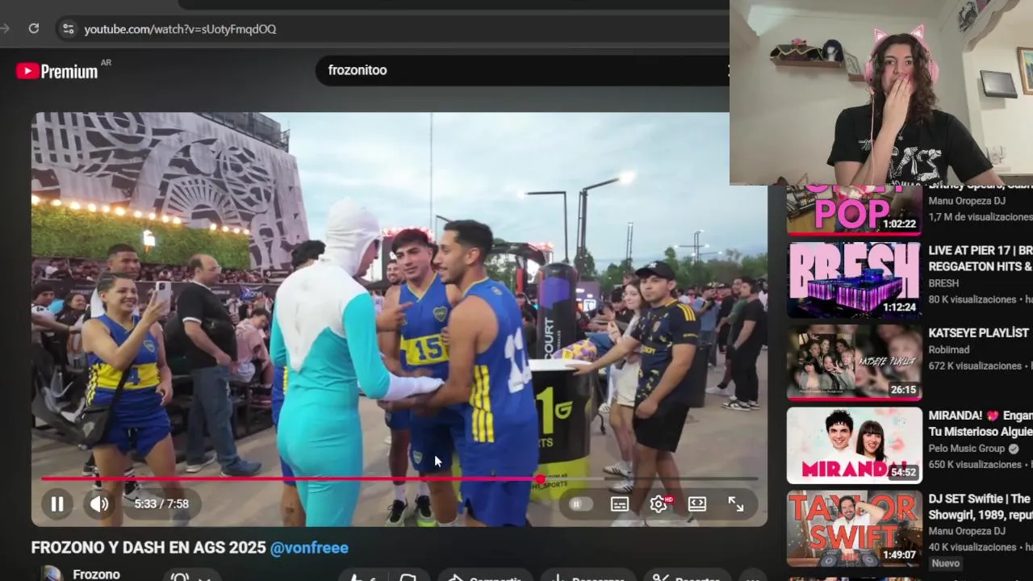The height and width of the screenshot is (581, 1033).
Task: Click the youtube.com URL in the address bar
Action: pyautogui.click(x=180, y=29)
